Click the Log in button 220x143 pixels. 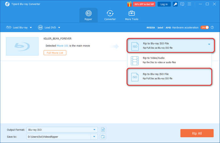(x=164, y=4)
